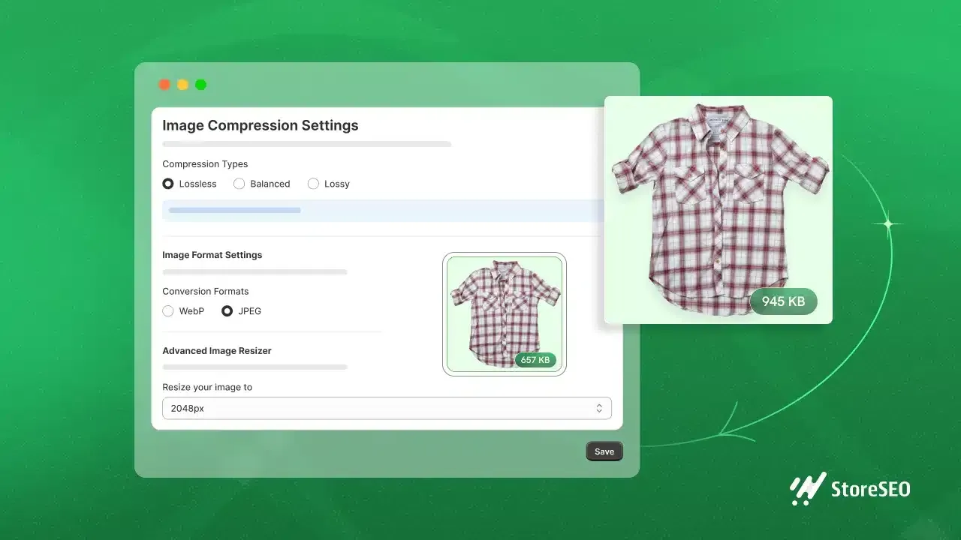
Task: Click the Save button
Action: click(604, 451)
